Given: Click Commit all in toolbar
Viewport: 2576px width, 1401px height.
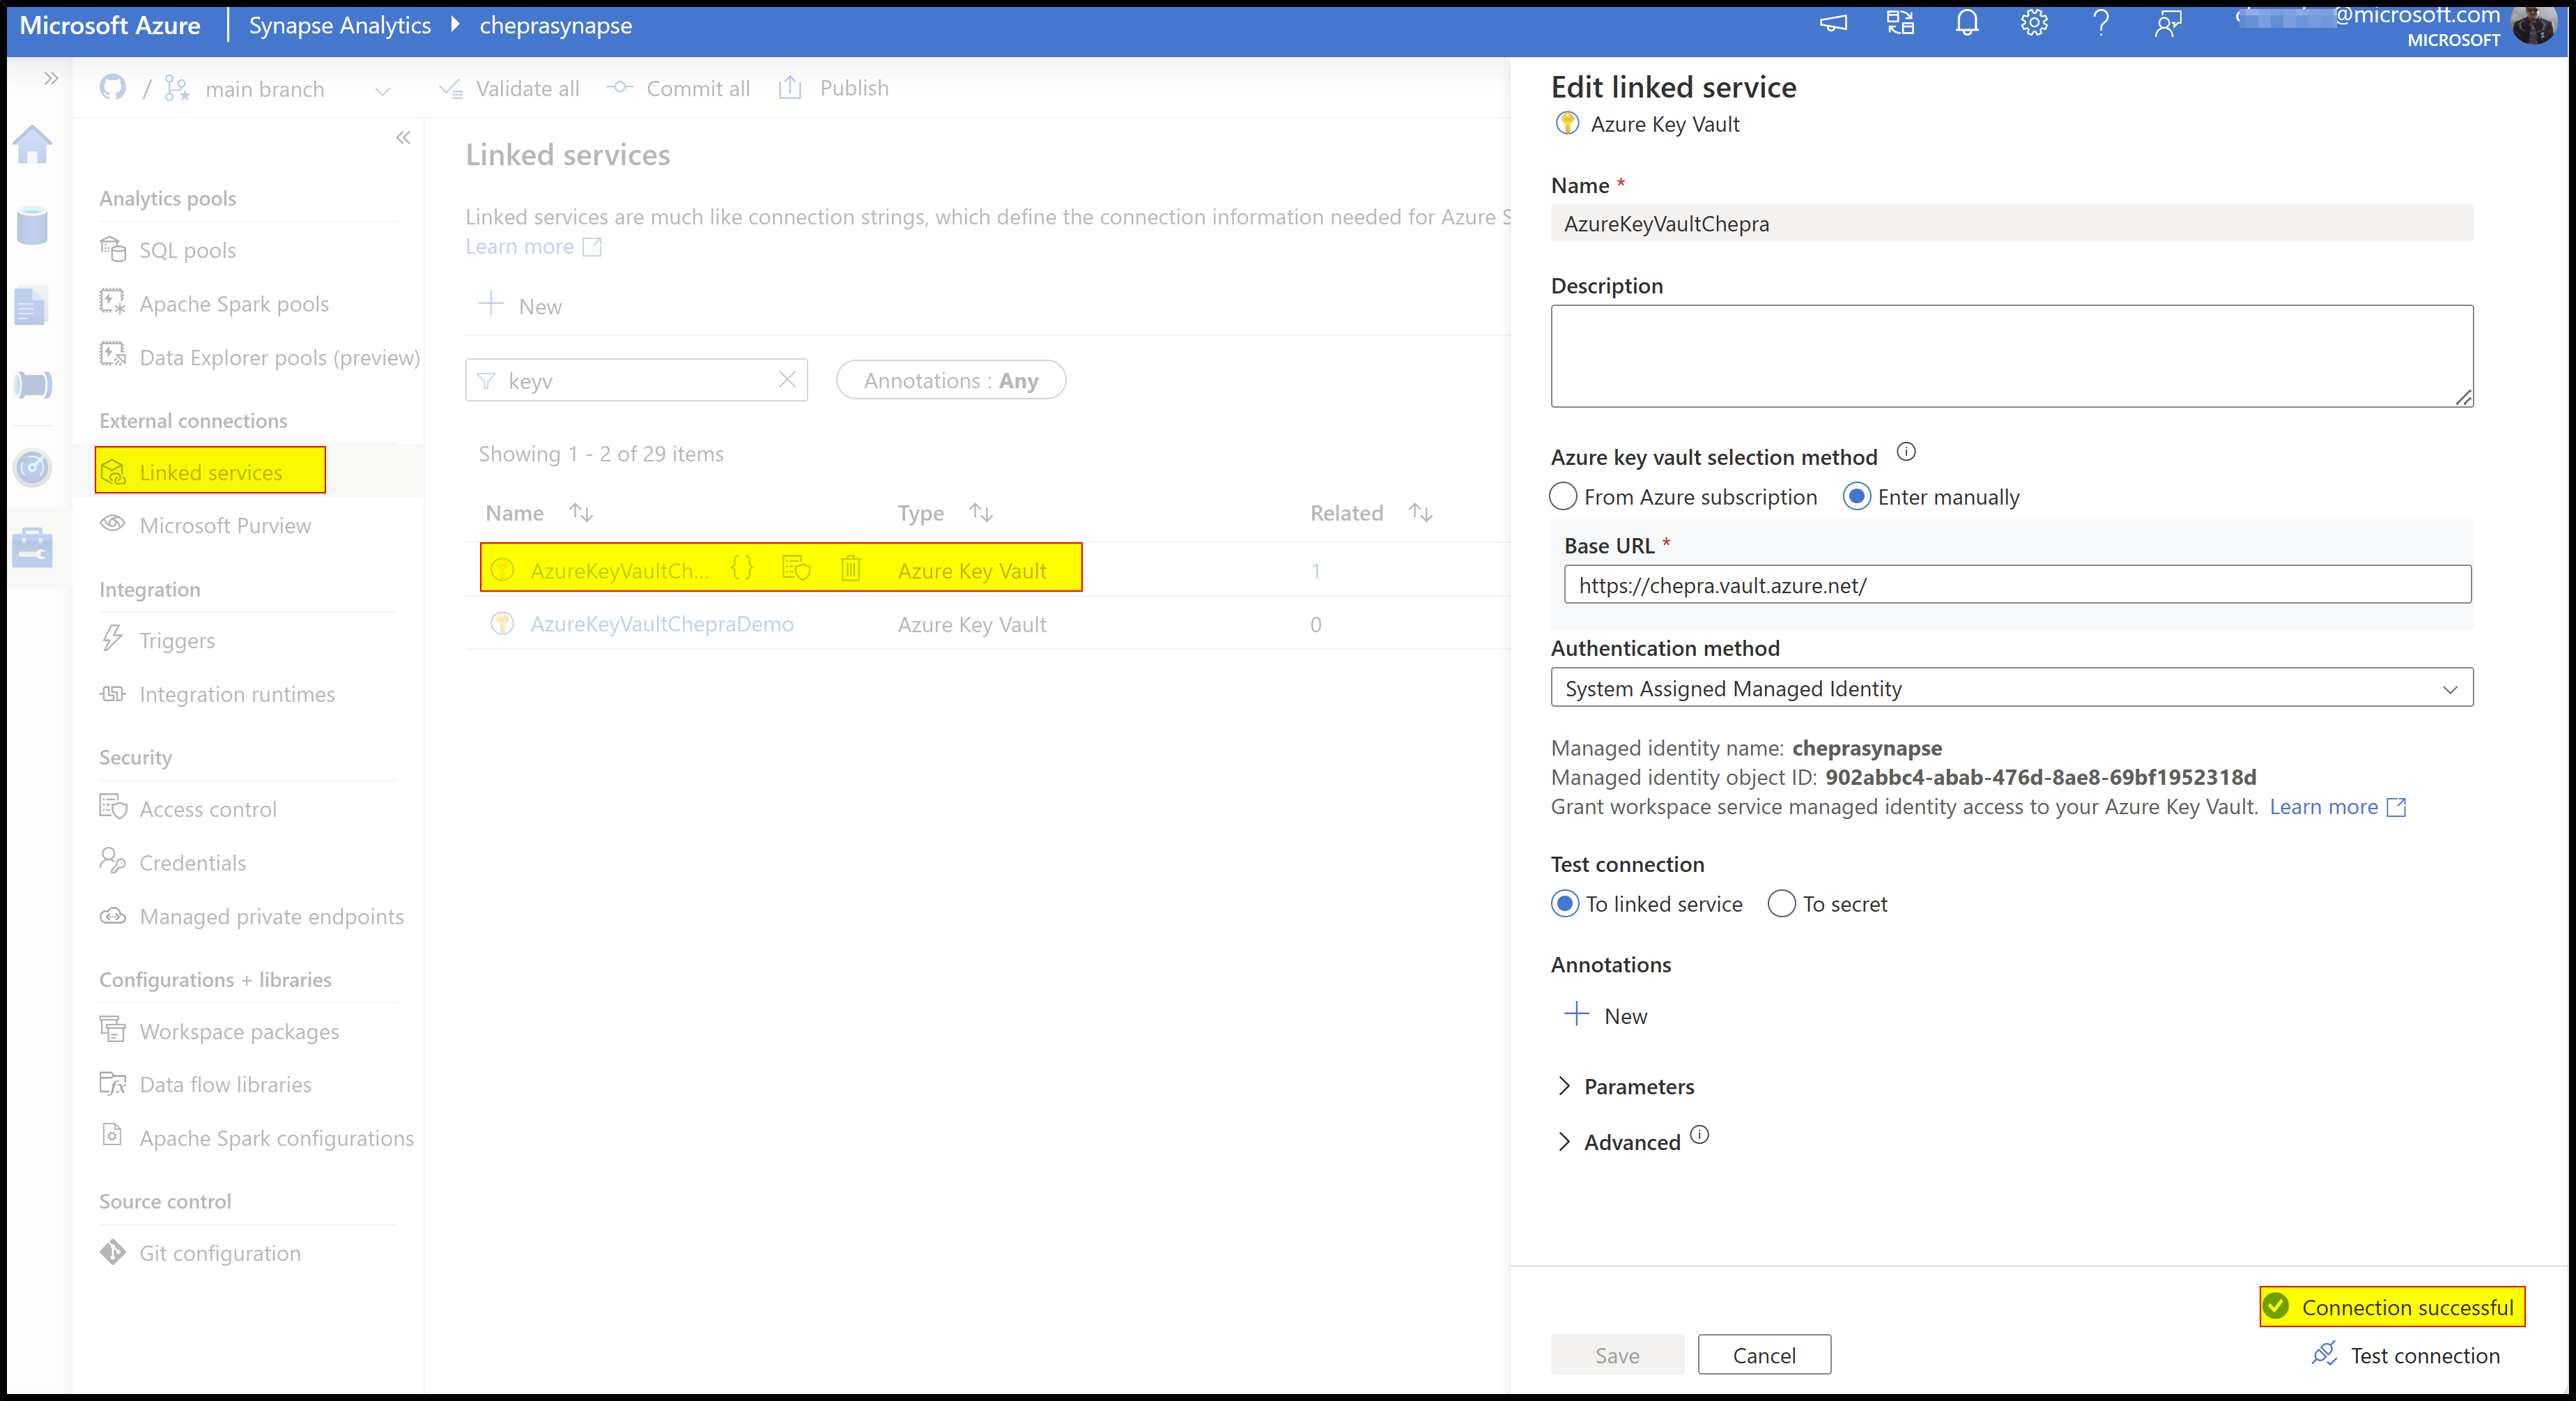Looking at the screenshot, I should 679,88.
